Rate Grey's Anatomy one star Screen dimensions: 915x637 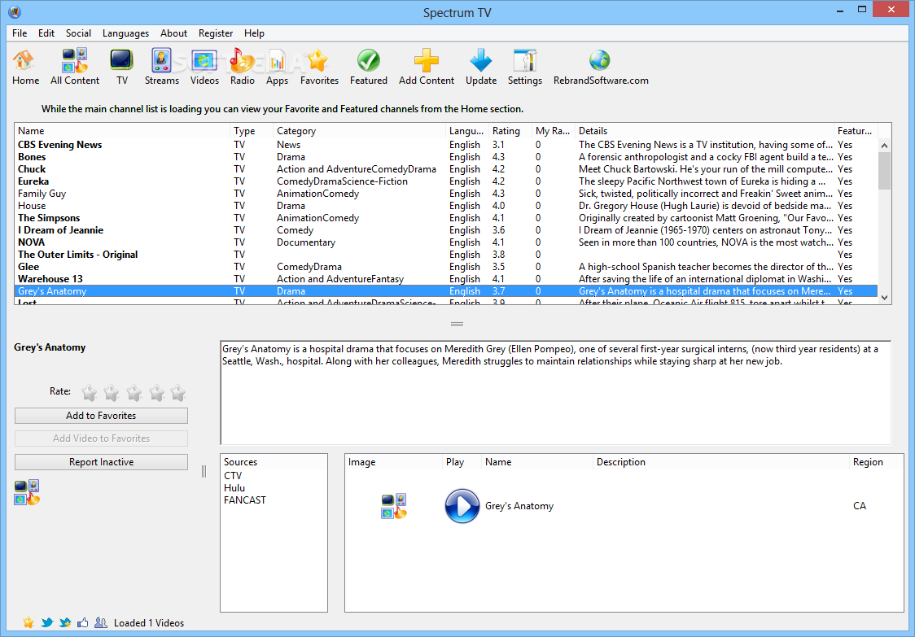(90, 393)
